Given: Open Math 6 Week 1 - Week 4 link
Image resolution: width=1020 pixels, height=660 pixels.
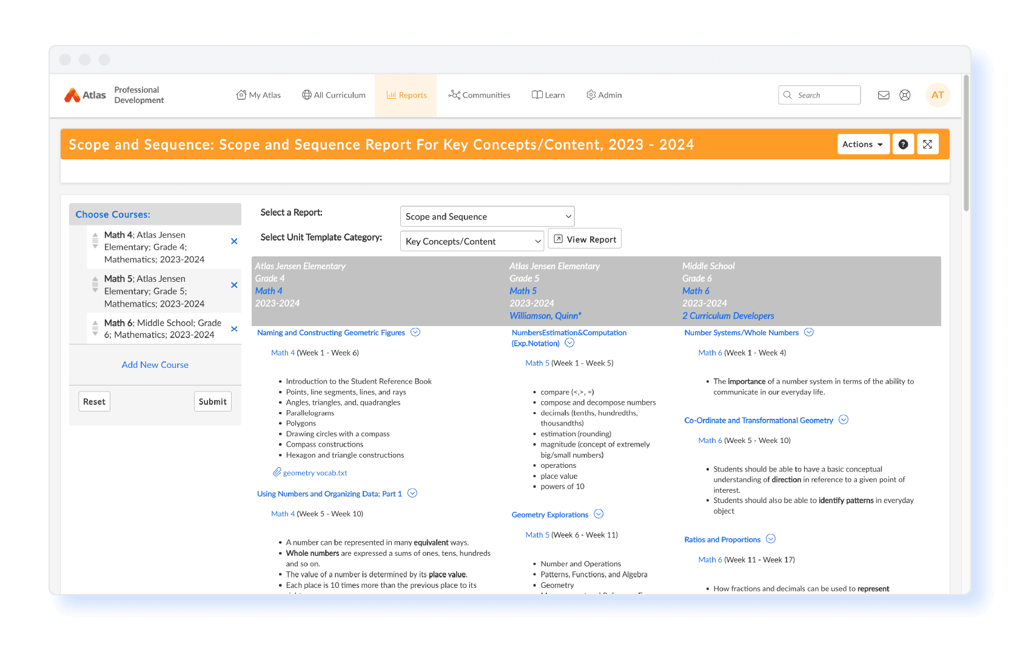Looking at the screenshot, I should point(710,353).
